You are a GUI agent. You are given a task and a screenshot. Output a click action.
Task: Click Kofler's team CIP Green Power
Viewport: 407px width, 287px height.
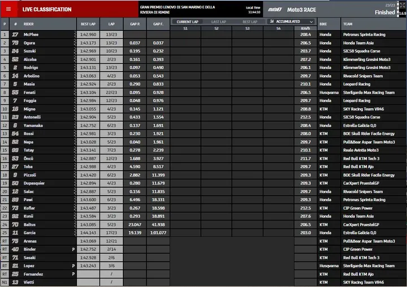point(358,208)
